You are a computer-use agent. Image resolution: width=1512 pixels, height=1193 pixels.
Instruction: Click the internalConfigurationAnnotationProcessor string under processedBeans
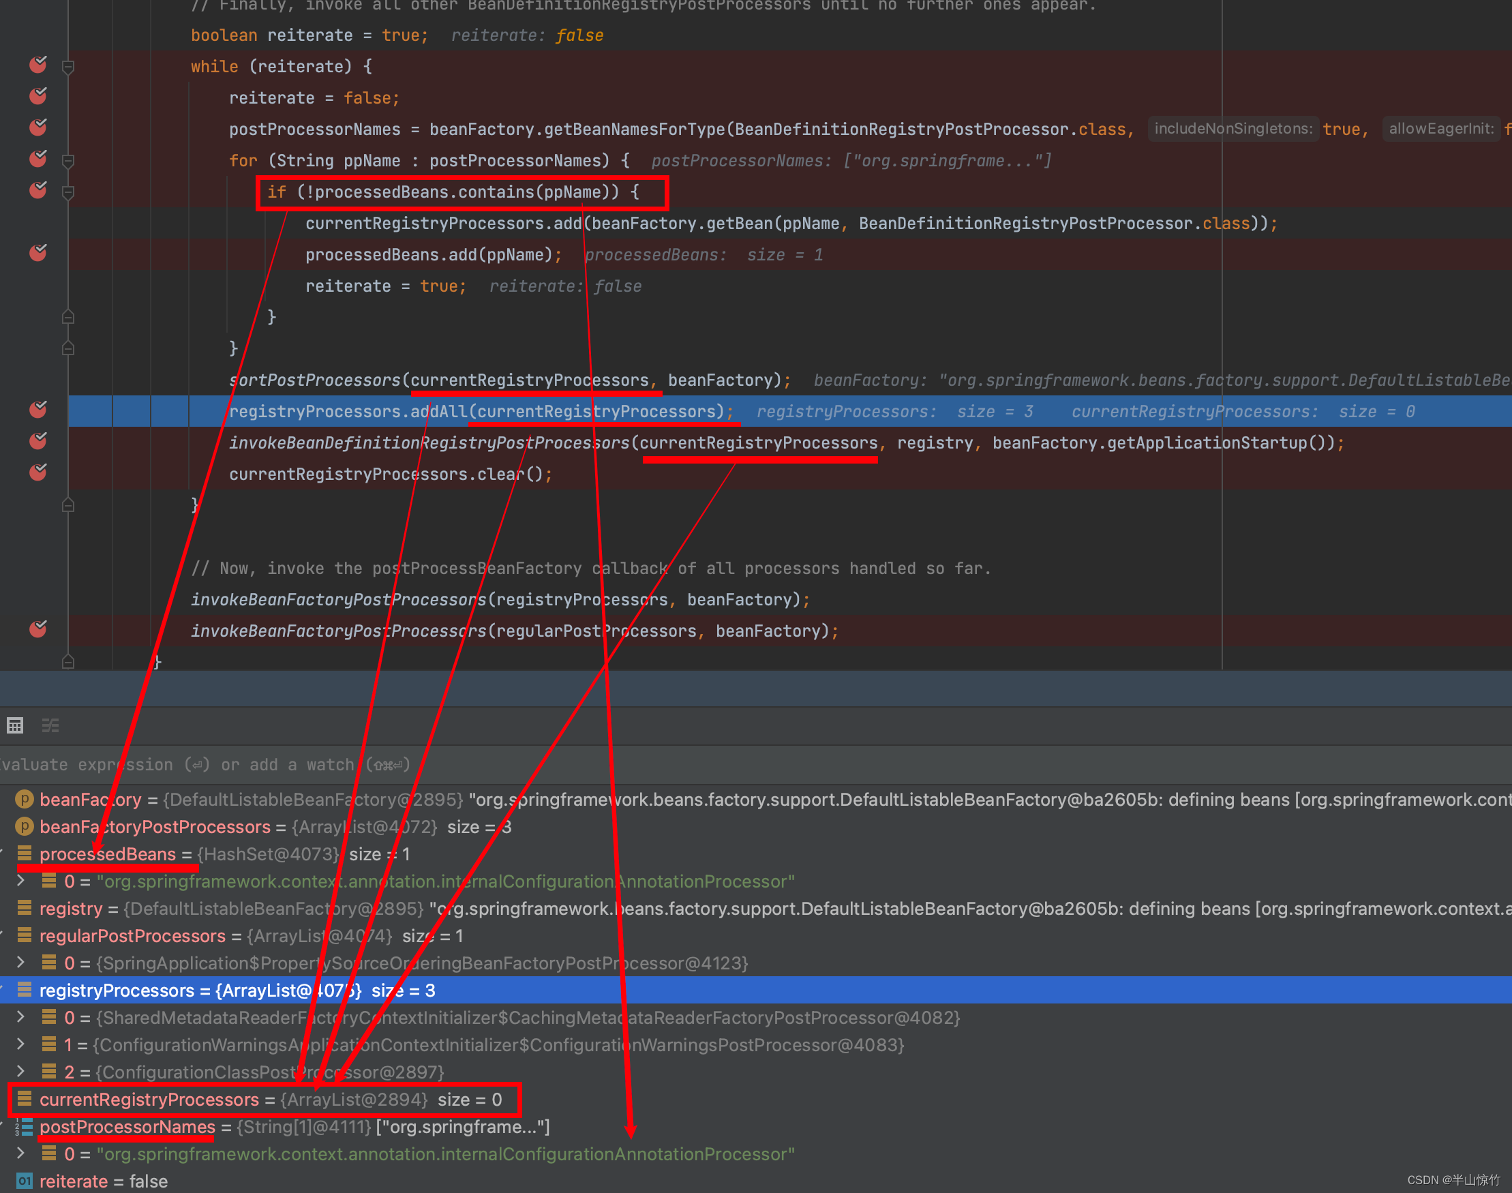coord(446,881)
